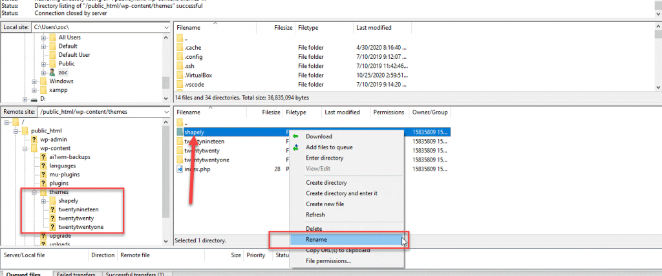The image size is (662, 276).
Task: Select the languages folder in remote tree
Action: [63, 165]
